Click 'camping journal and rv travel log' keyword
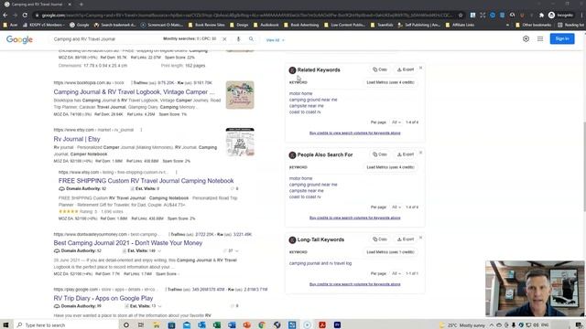This screenshot has height=329, width=586. point(320,263)
